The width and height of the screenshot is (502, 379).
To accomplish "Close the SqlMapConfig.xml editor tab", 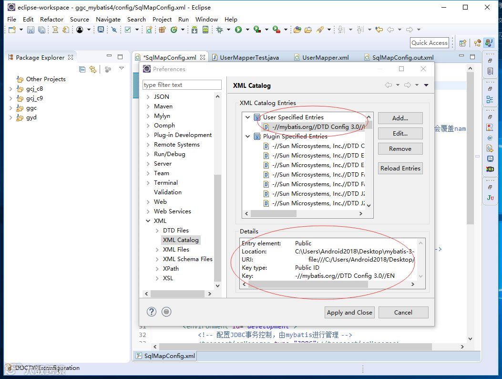I will click(202, 57).
